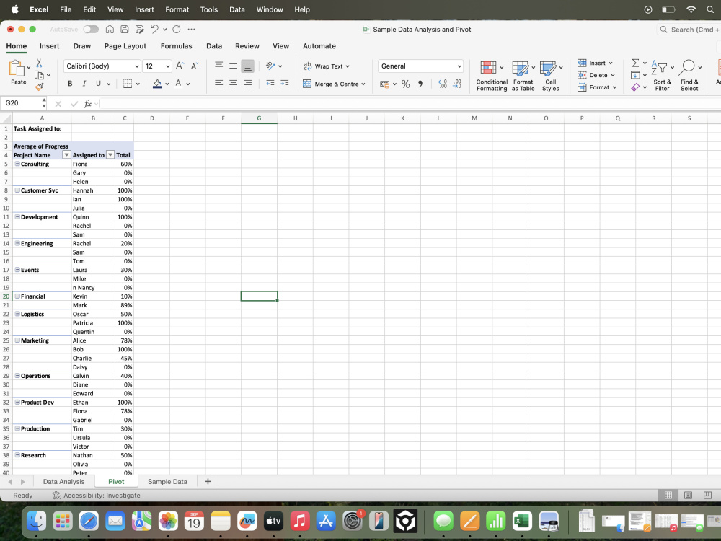The width and height of the screenshot is (721, 541).
Task: Open the font size dropdown
Action: (168, 66)
